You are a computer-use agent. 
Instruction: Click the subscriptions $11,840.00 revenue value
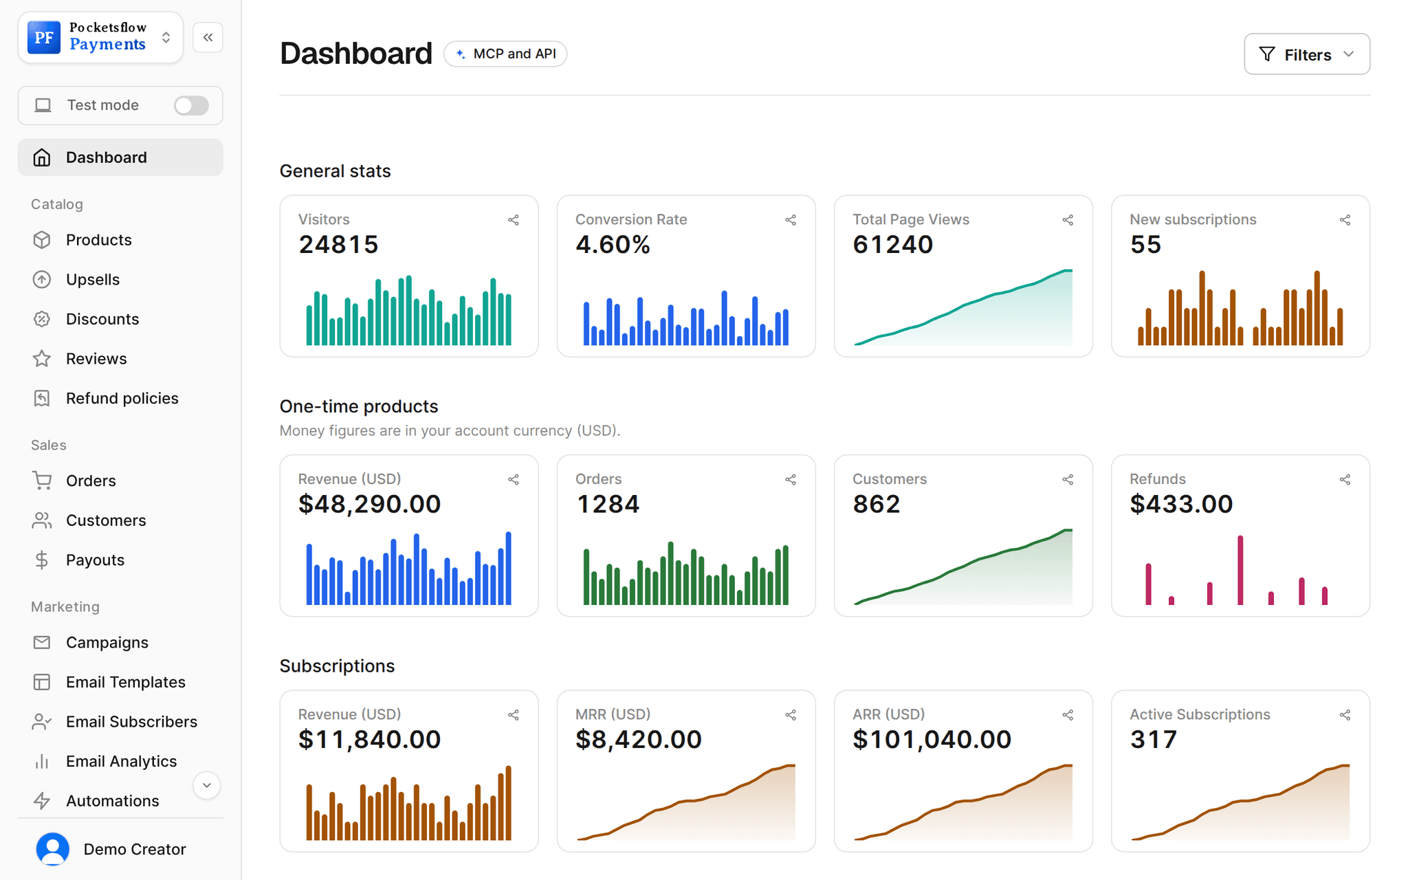coord(369,740)
